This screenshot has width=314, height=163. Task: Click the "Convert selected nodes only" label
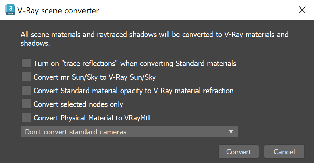(x=78, y=104)
